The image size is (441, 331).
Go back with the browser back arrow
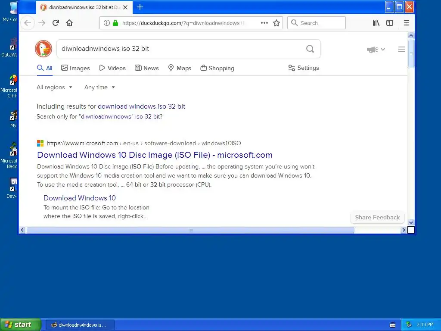pos(28,23)
